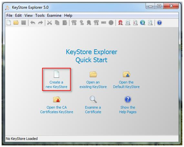
Task: Click the blue Help question-mark toolbar icon
Action: pos(159,23)
